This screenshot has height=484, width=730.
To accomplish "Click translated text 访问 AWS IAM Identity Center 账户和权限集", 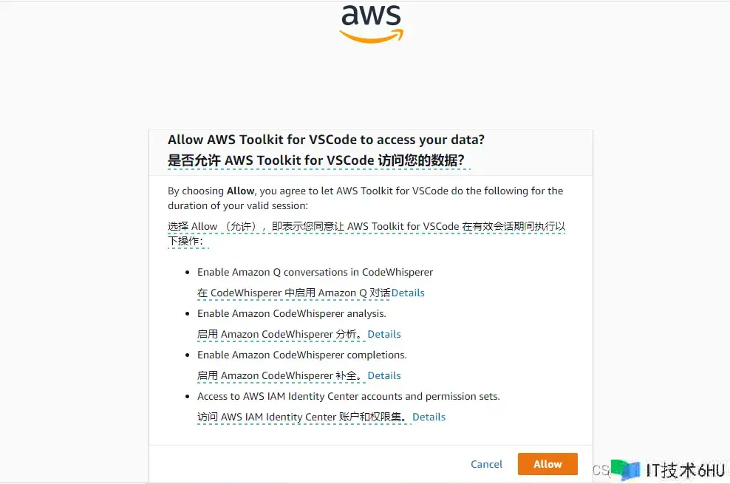I will [x=304, y=417].
